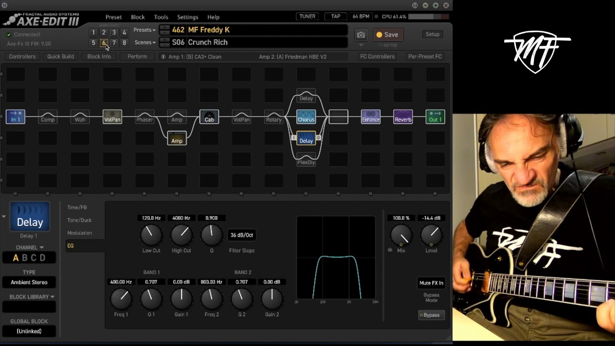615x346 pixels.
Task: Open the Help menu
Action: click(213, 17)
